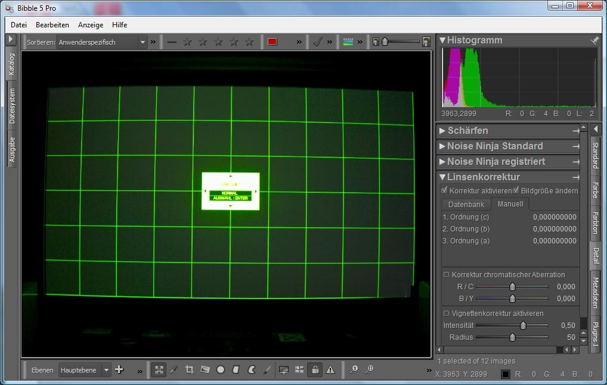Select the crop tool in bottom toolbar
This screenshot has width=607, height=385.
click(x=190, y=370)
